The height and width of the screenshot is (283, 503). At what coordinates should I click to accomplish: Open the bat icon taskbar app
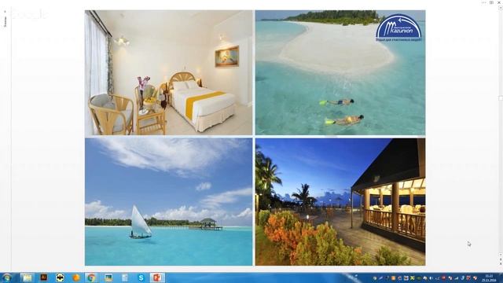(60, 277)
